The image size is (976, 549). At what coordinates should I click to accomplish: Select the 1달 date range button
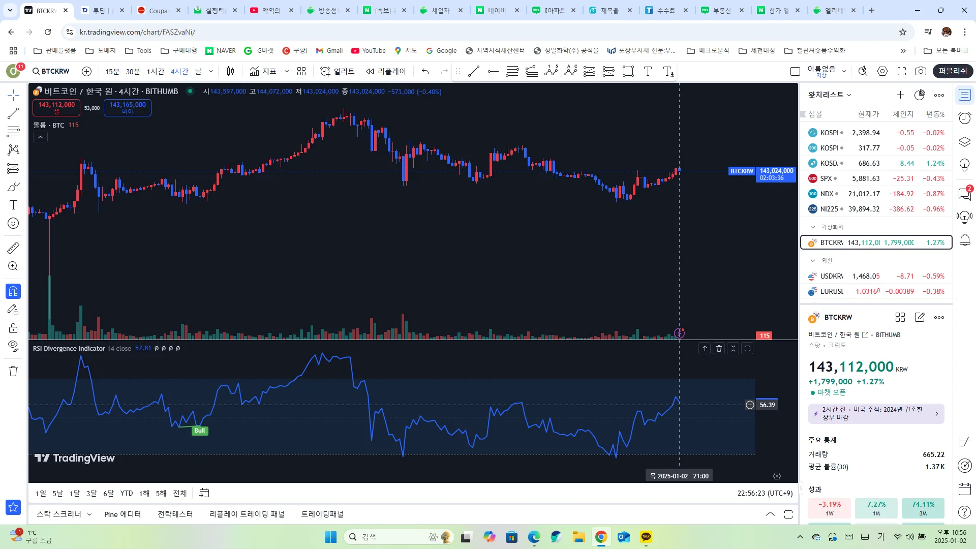(75, 493)
